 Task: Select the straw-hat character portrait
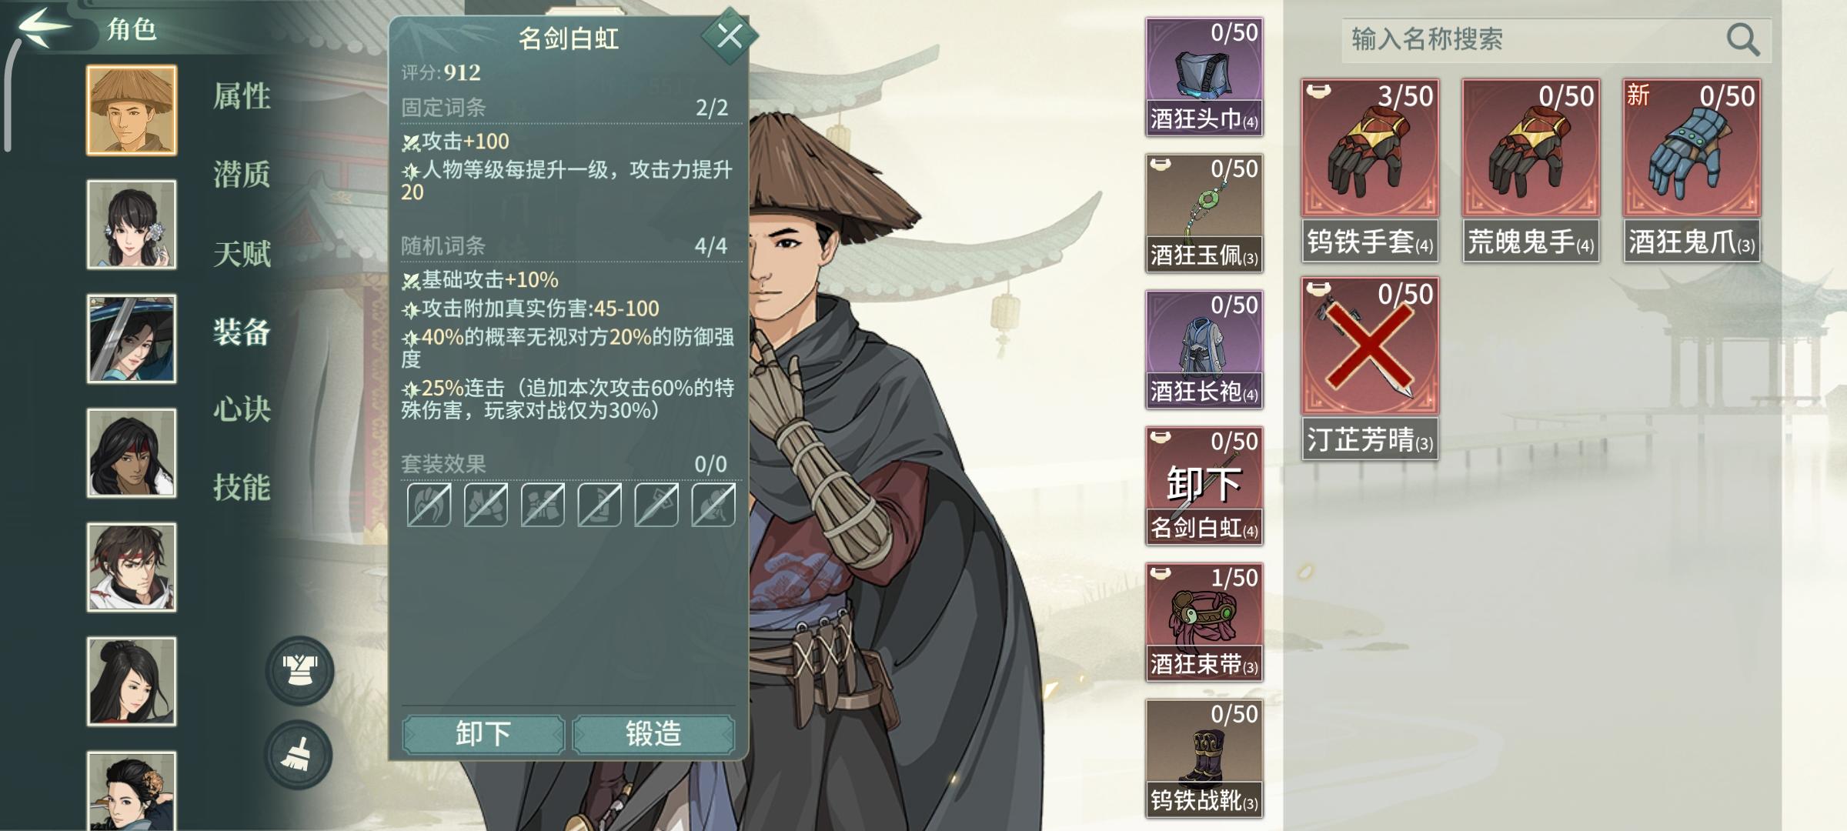132,110
